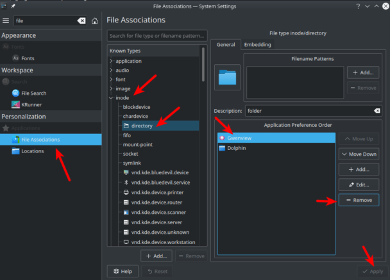This screenshot has width=390, height=280.
Task: Open File Search settings icon
Action: [15, 93]
